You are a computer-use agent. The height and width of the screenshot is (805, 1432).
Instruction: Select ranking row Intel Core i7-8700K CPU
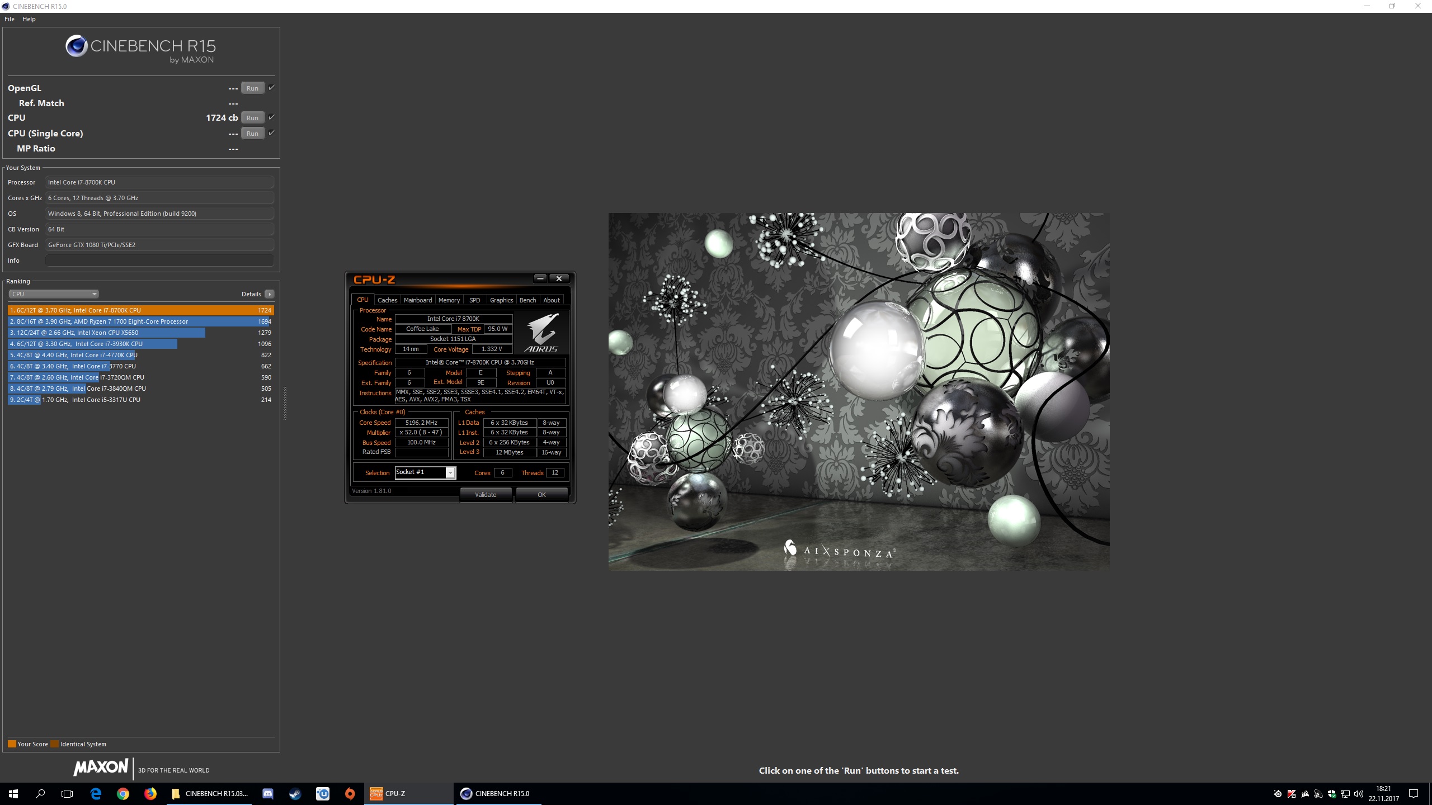tap(141, 310)
